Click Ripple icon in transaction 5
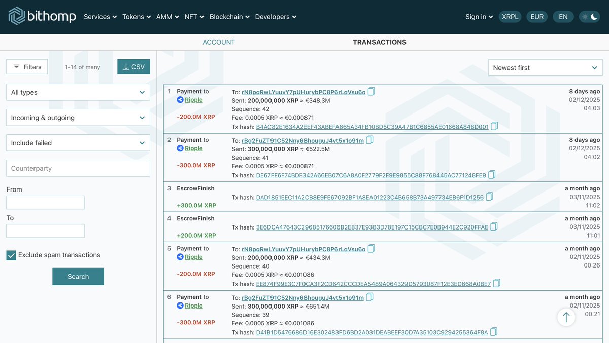 pyautogui.click(x=180, y=257)
